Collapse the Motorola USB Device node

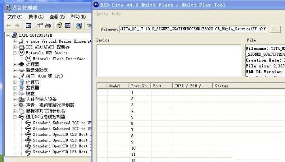click(15, 53)
